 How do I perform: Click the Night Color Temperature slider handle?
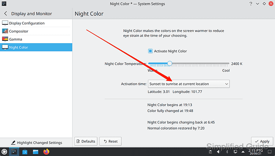170,63
